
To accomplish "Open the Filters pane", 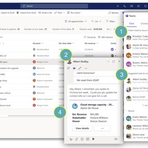I will coord(110,21).
